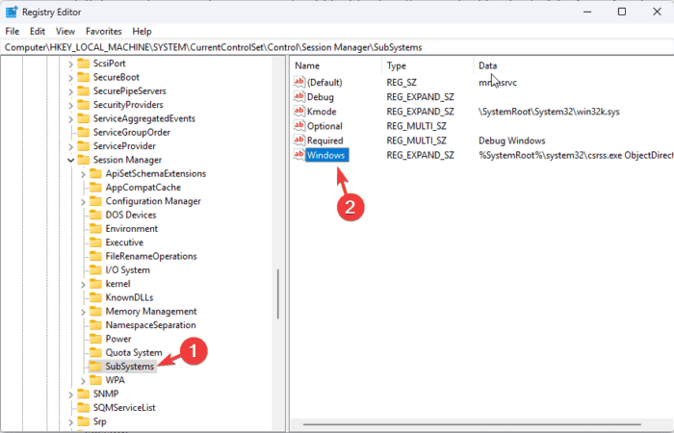
Task: Open the Favorites menu
Action: click(104, 32)
